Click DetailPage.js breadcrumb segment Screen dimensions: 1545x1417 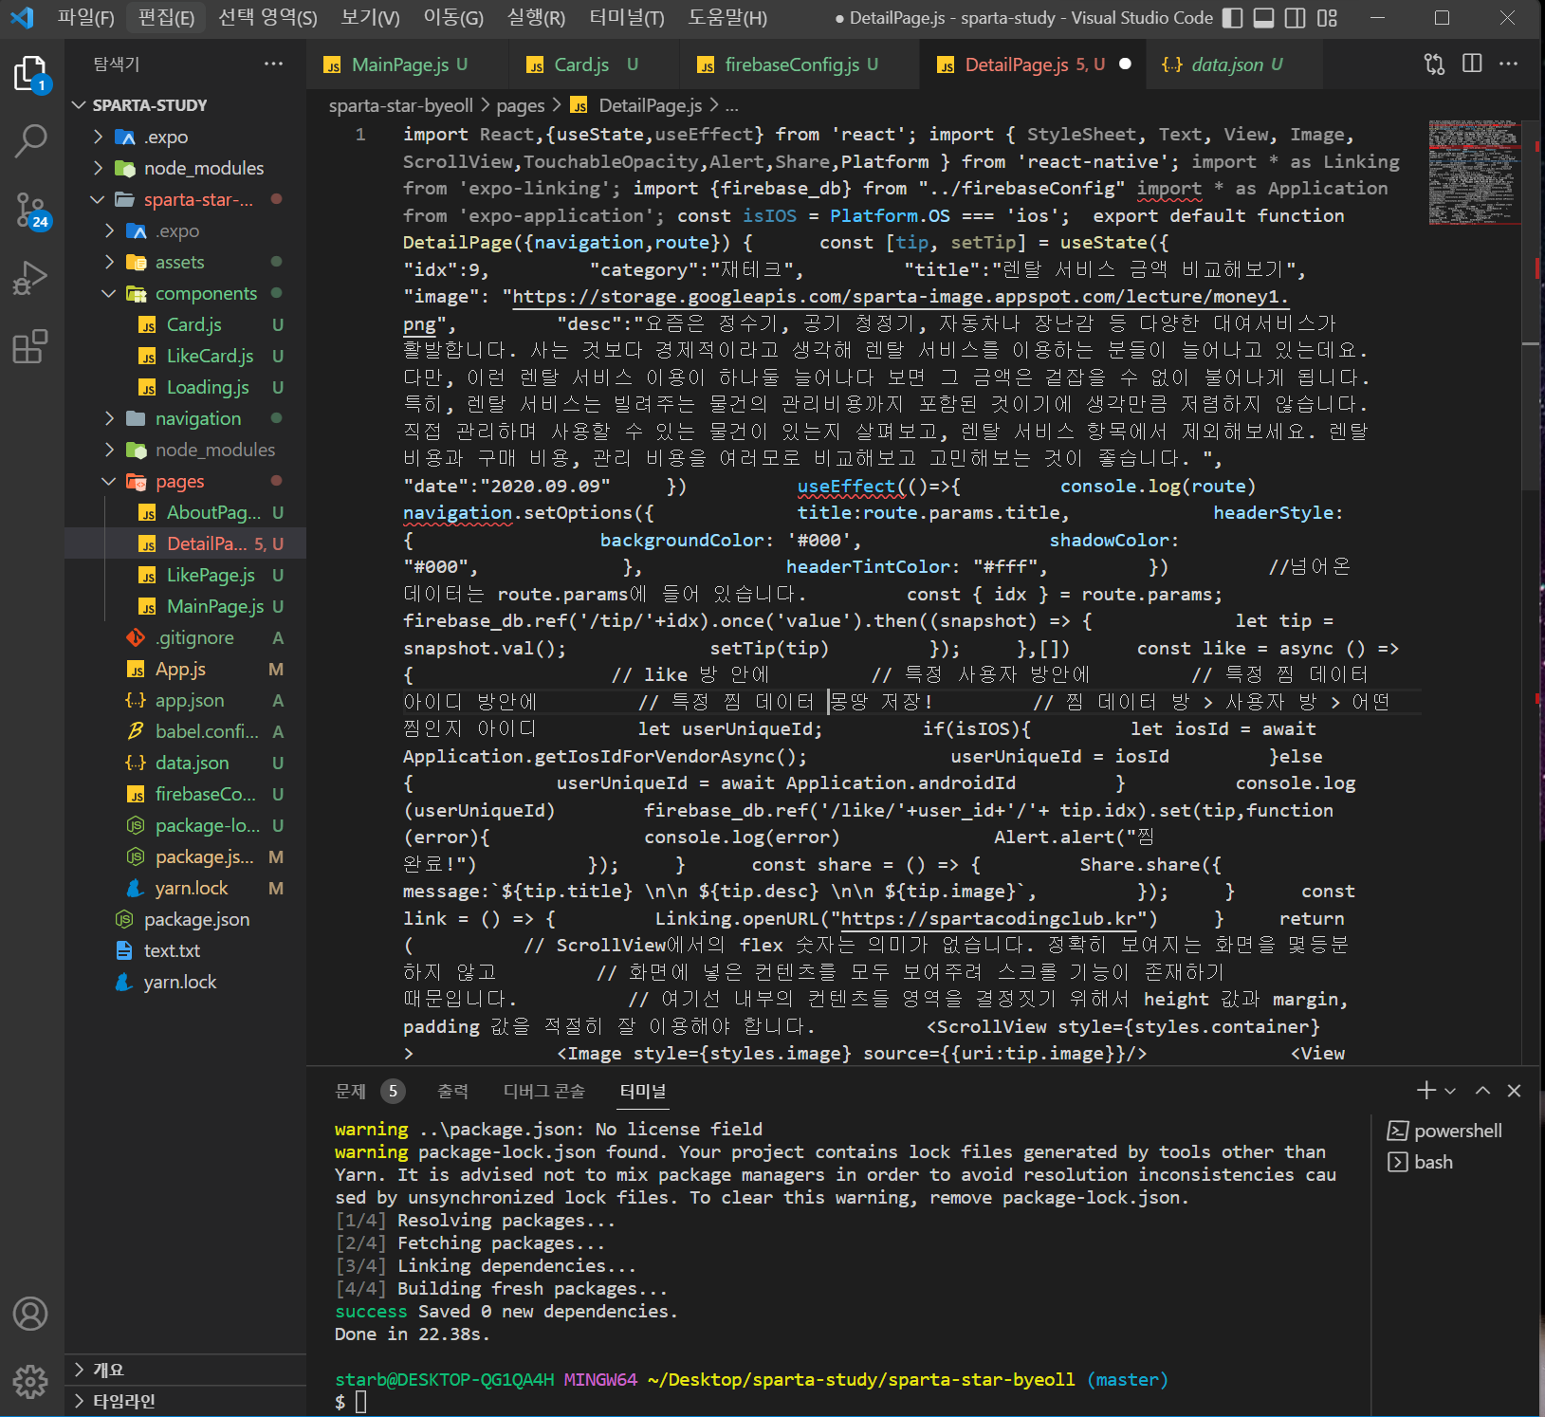pyautogui.click(x=650, y=105)
